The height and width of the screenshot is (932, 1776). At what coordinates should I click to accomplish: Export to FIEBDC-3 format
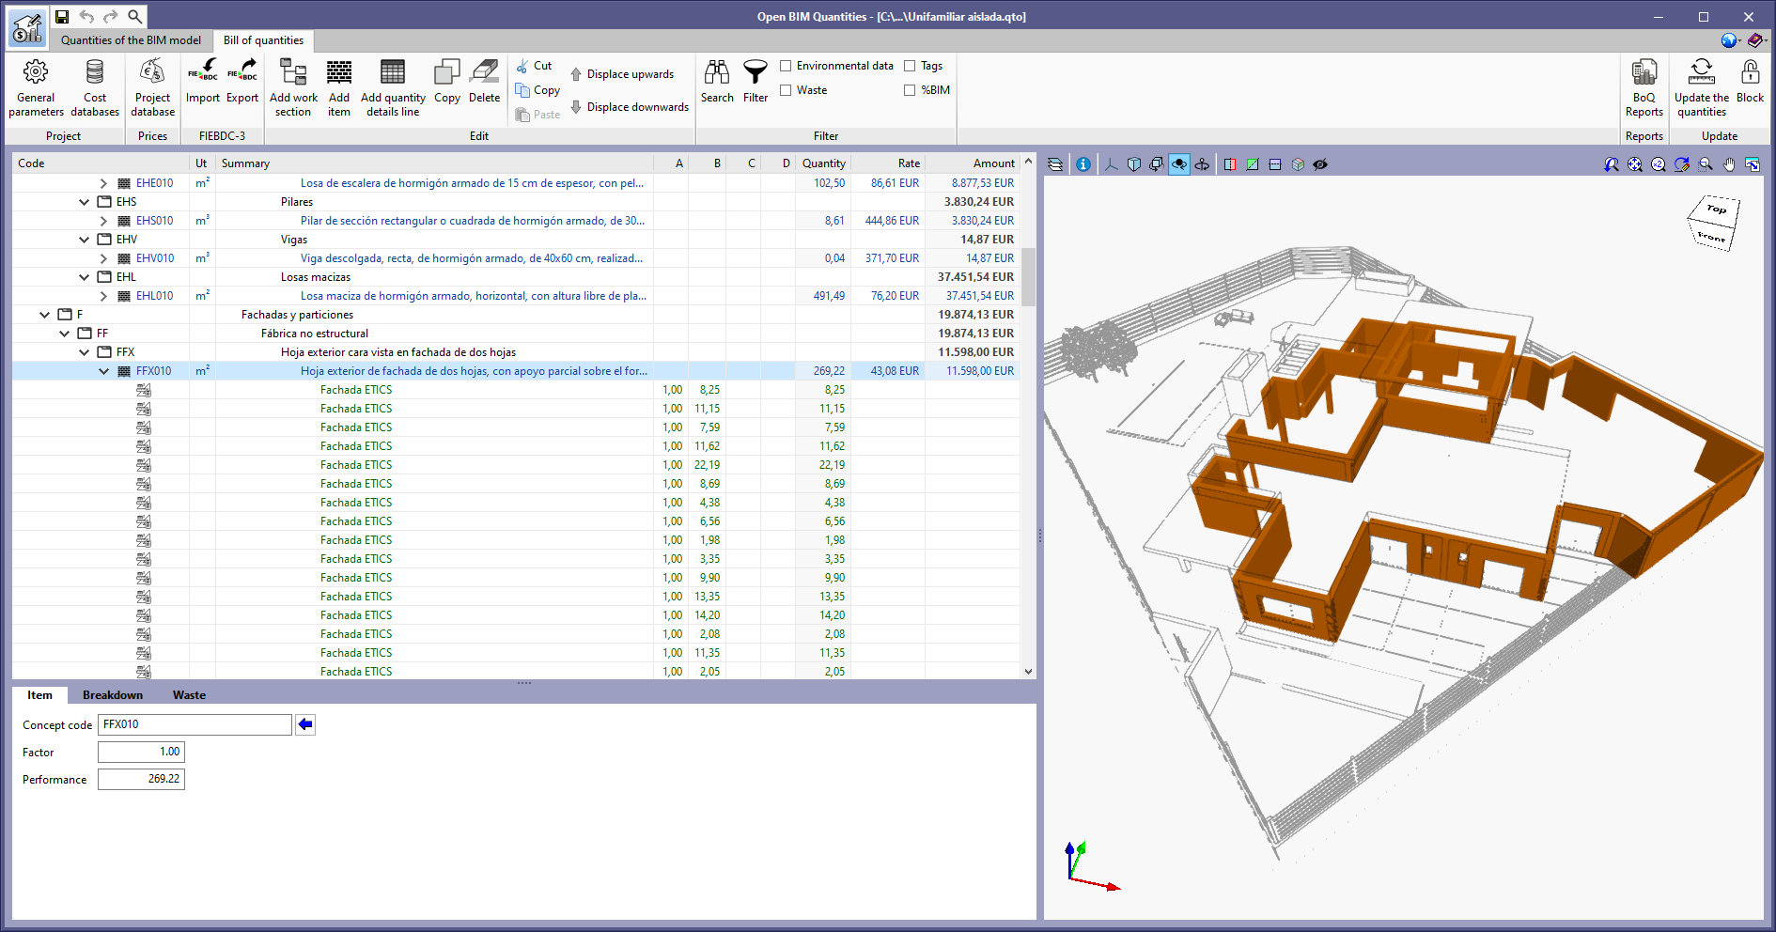(242, 82)
